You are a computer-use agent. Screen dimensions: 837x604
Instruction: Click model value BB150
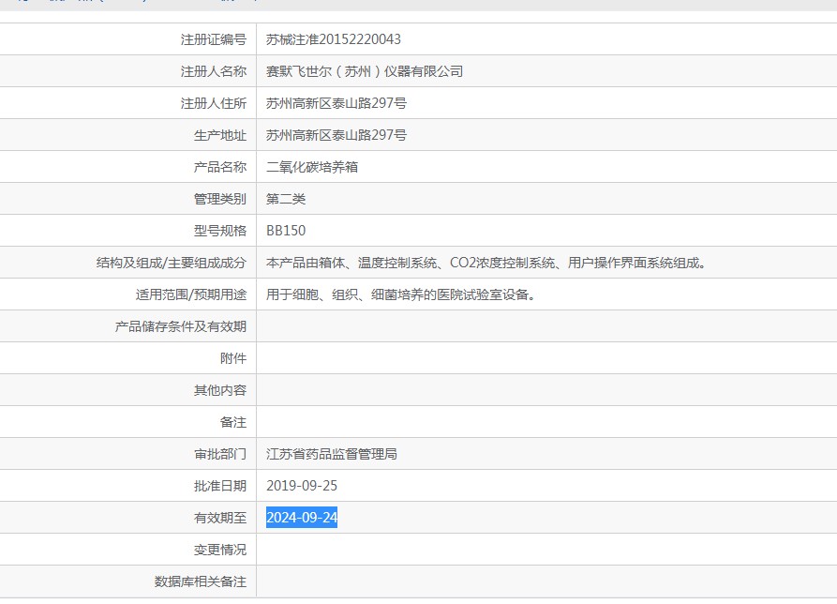(286, 231)
